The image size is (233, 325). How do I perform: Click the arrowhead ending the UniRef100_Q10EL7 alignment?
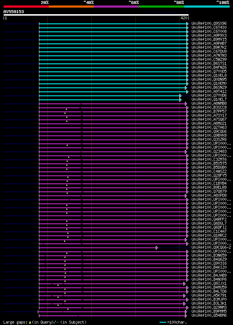coord(181,100)
